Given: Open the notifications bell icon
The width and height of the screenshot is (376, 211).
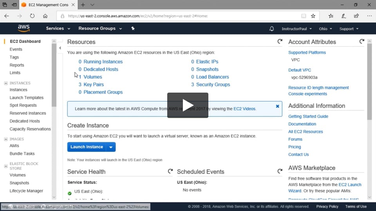Looking at the screenshot, I should pyautogui.click(x=272, y=29).
